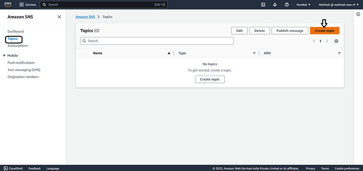This screenshot has height=171, width=363.
Task: Click the Services label
Action: coord(31,5)
